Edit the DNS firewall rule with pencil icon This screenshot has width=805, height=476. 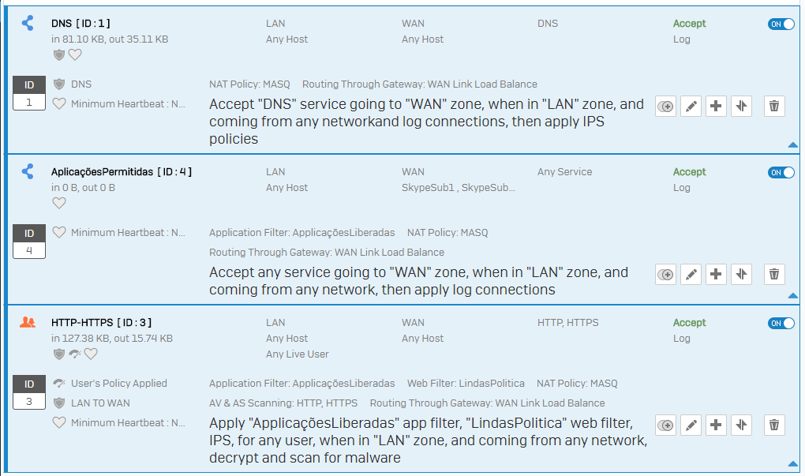[691, 105]
